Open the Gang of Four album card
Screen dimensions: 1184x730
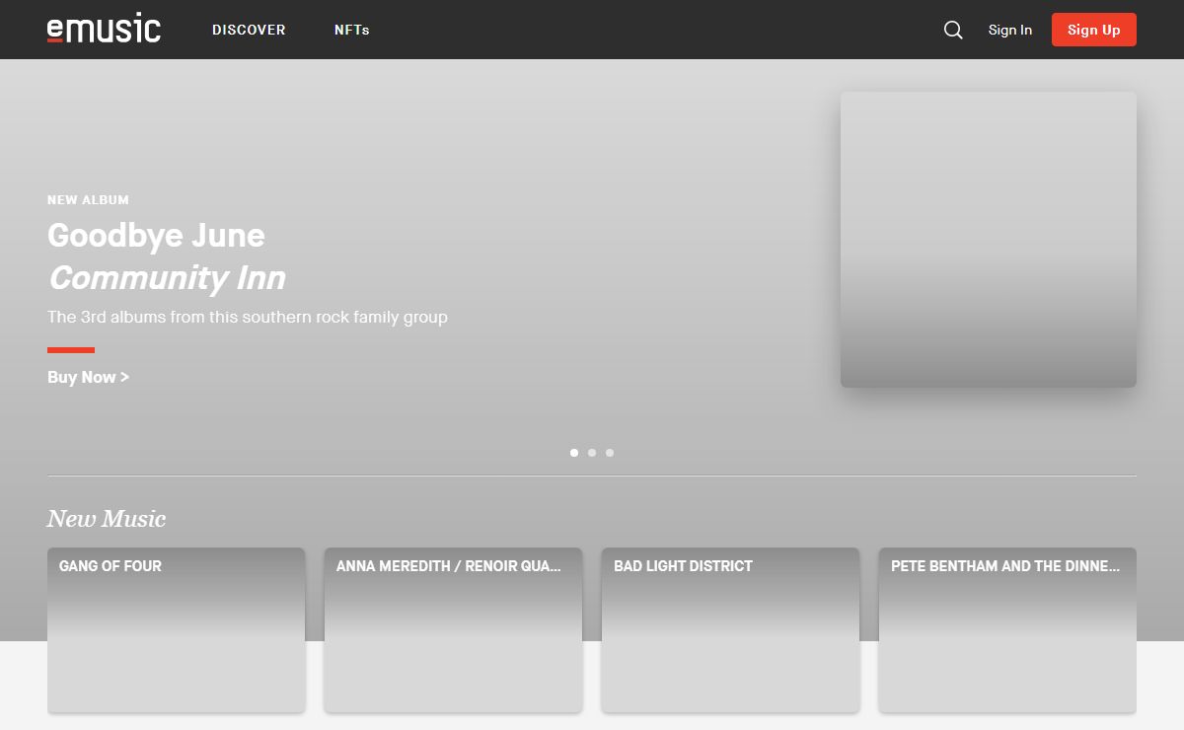tap(176, 630)
